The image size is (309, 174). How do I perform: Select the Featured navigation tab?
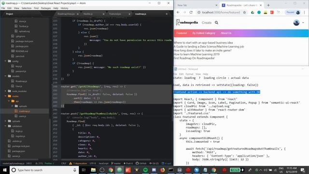pyautogui.click(x=182, y=33)
